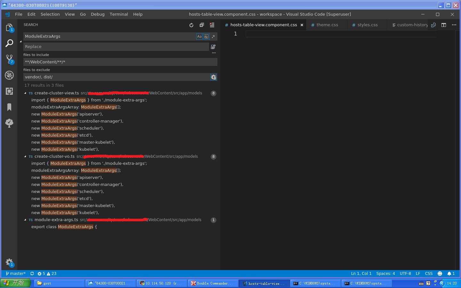Screen dimensions: 461x288
Task: Collapse the module-extra-args.ts results group
Action: tap(25, 220)
